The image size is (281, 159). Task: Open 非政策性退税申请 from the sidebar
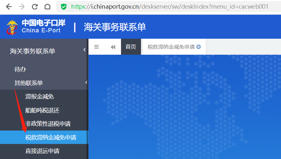(48, 124)
